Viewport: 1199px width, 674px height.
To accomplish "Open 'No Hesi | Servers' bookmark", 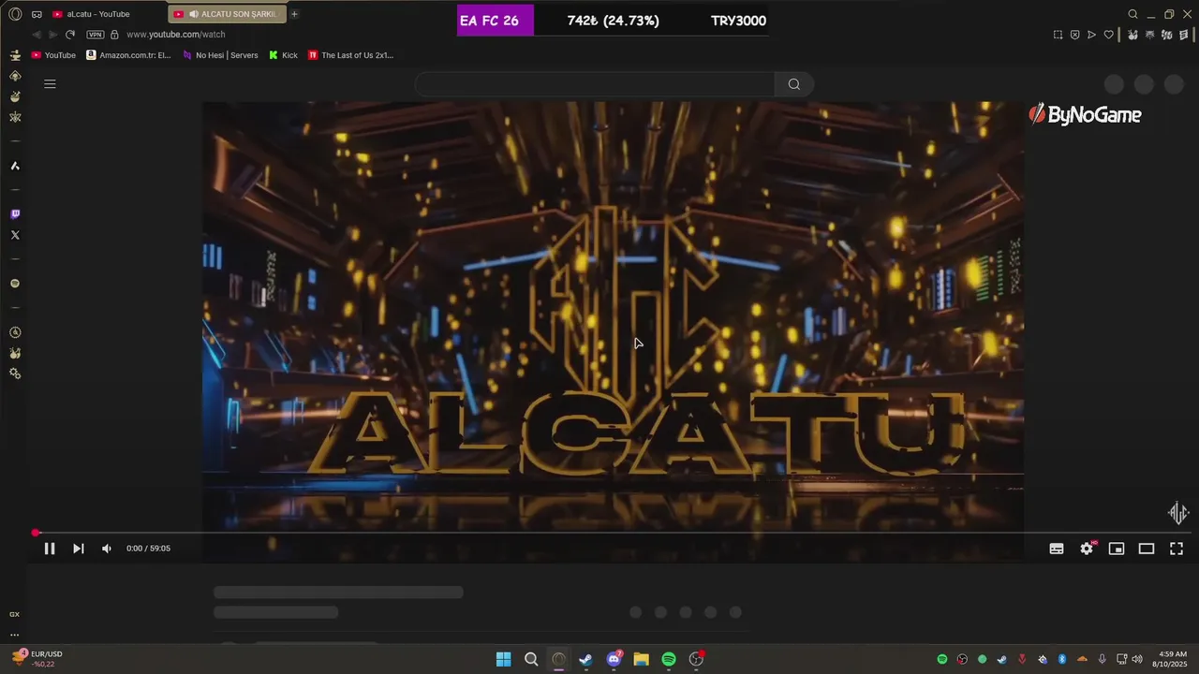I will coord(220,55).
